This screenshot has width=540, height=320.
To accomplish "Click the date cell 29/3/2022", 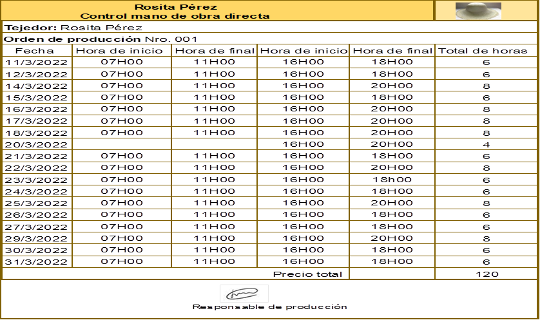I will pyautogui.click(x=37, y=238).
